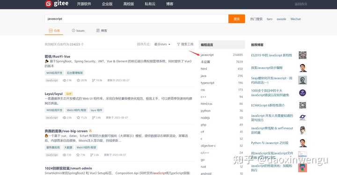Click the layui 组件 tag under Layui/layui
This screenshot has height=175, width=337.
click(96, 110)
